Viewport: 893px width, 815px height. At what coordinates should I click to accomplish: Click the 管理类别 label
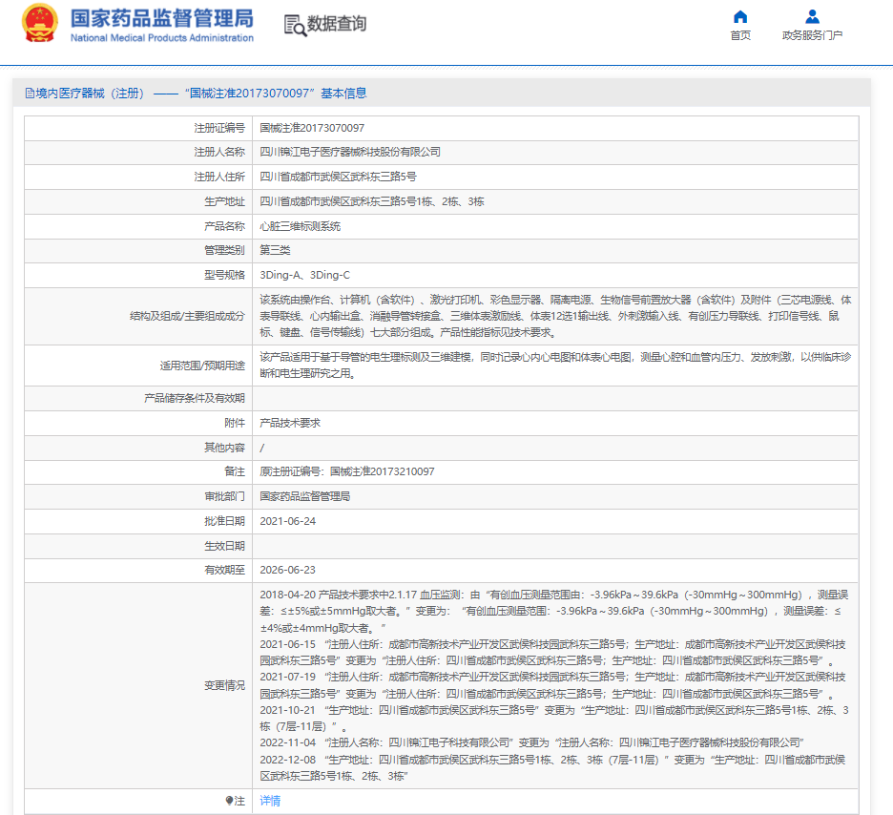(224, 250)
